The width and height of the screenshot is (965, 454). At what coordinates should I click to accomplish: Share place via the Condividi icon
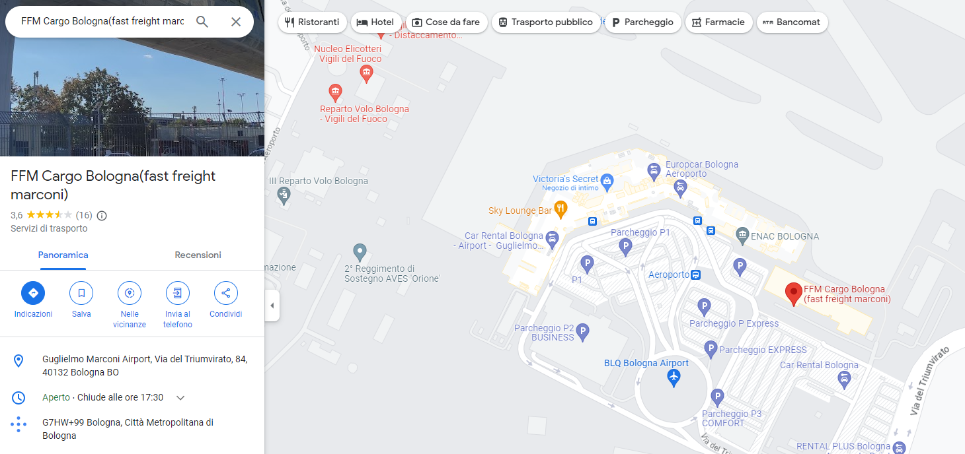coord(226,293)
